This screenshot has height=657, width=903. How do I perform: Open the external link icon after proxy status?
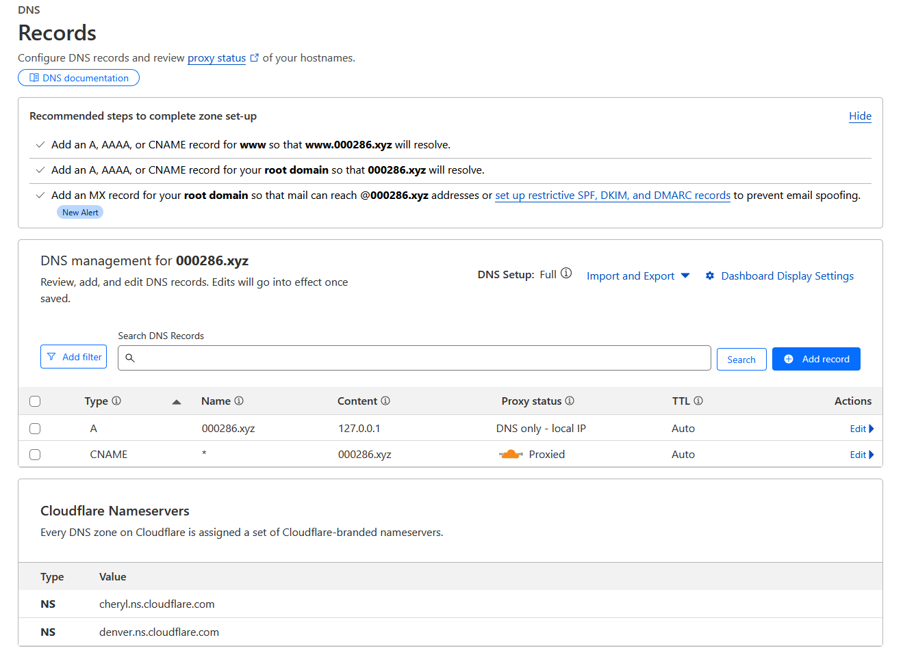click(x=255, y=57)
